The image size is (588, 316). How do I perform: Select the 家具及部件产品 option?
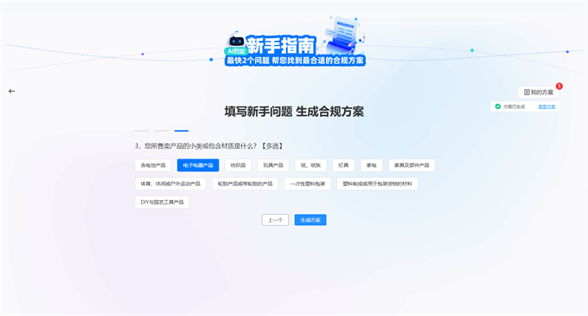pyautogui.click(x=412, y=165)
